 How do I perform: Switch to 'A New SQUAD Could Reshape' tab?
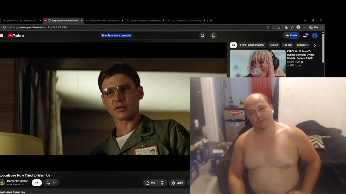click(x=186, y=20)
